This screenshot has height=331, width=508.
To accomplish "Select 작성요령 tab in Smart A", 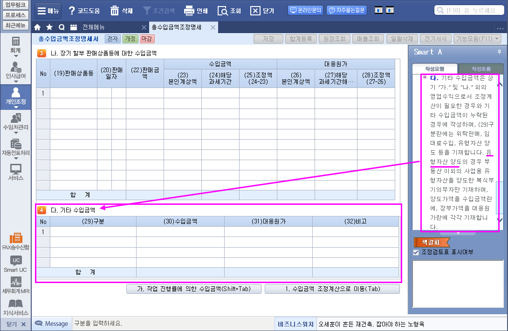I will coord(434,68).
